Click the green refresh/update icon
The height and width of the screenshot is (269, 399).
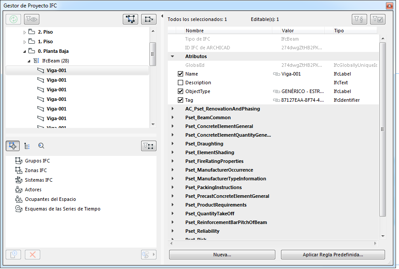point(13,19)
